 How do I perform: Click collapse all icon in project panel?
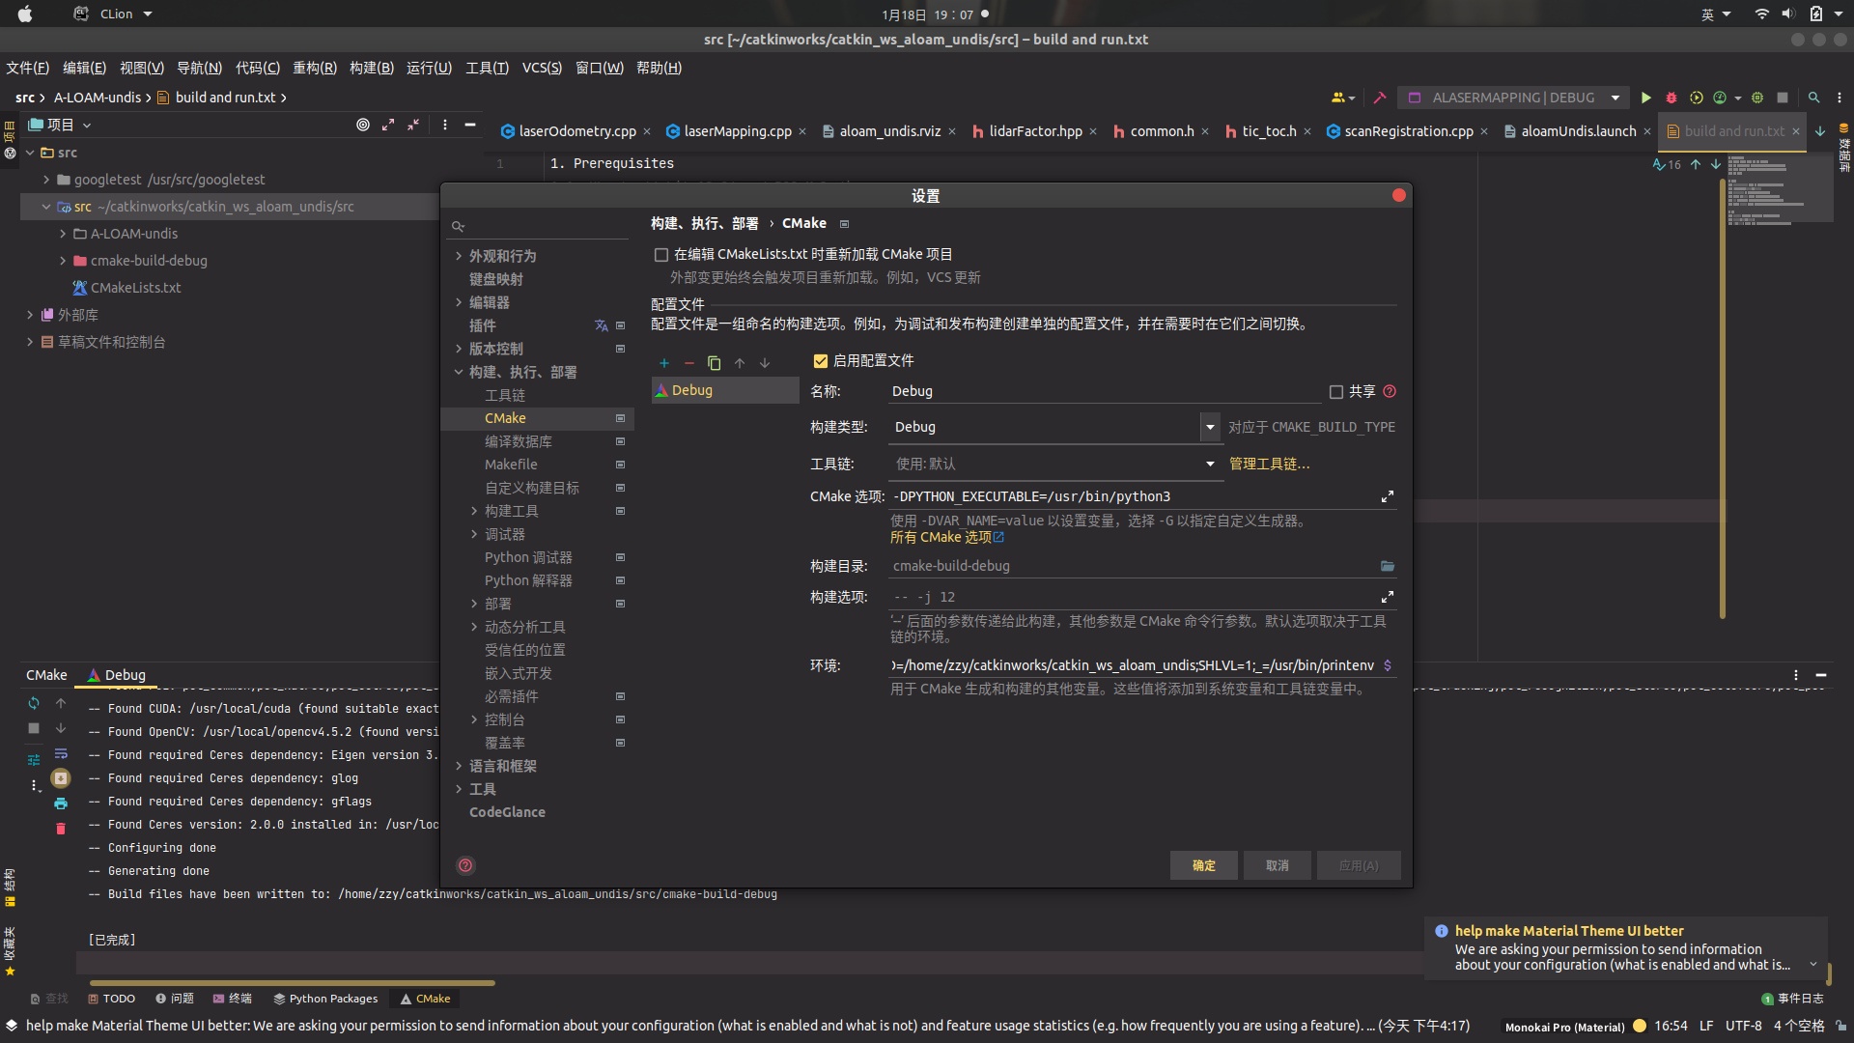413,125
